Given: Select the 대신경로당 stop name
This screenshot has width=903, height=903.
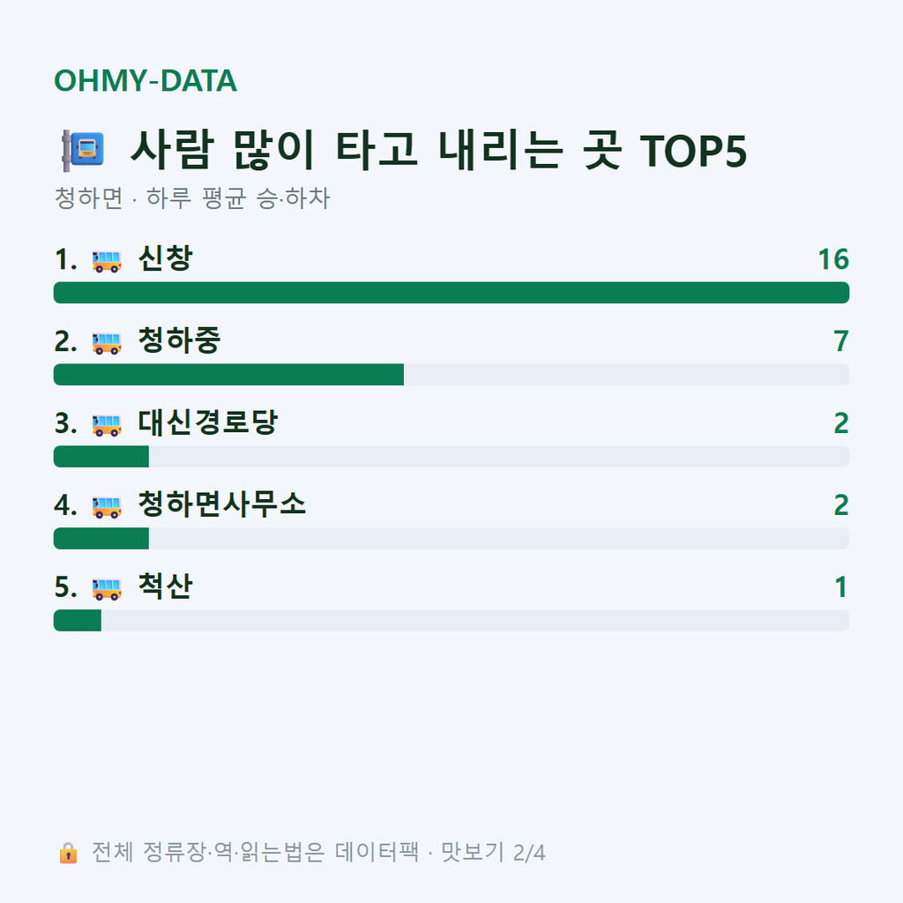Looking at the screenshot, I should click(207, 422).
